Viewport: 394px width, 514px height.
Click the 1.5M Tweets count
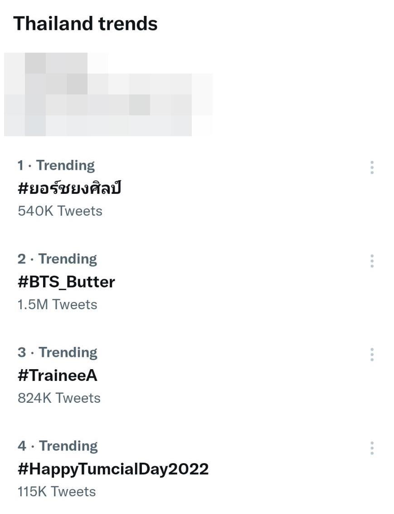[x=57, y=305]
